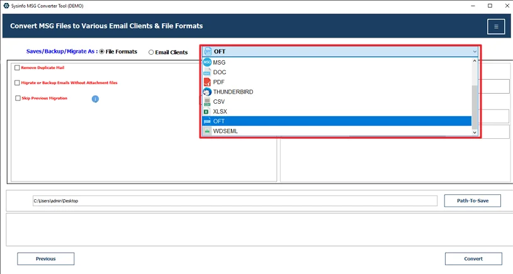Choose WDSEML from the format list
This screenshot has width=513, height=274.
click(337, 131)
